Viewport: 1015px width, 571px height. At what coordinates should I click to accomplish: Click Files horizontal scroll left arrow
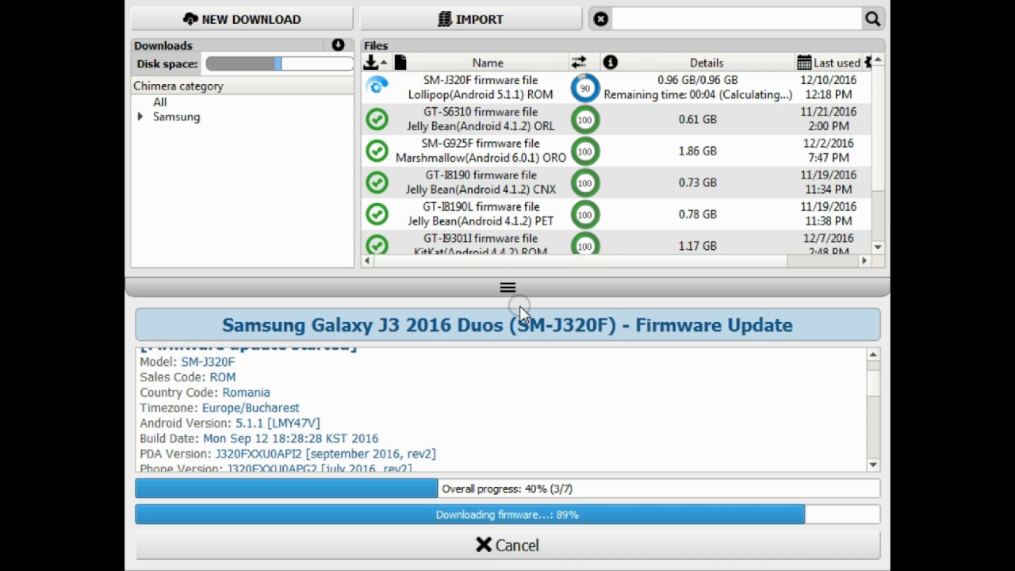point(367,261)
